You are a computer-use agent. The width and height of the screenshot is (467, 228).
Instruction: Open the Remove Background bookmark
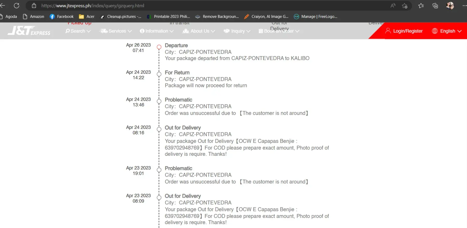(217, 17)
